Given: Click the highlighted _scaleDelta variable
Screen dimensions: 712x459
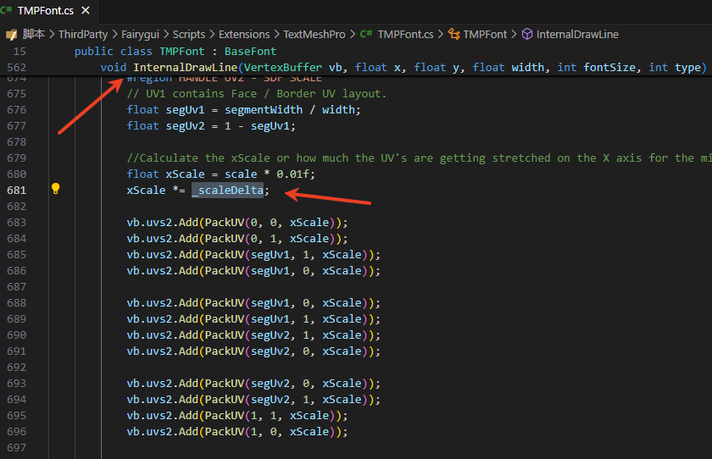Looking at the screenshot, I should click(227, 191).
